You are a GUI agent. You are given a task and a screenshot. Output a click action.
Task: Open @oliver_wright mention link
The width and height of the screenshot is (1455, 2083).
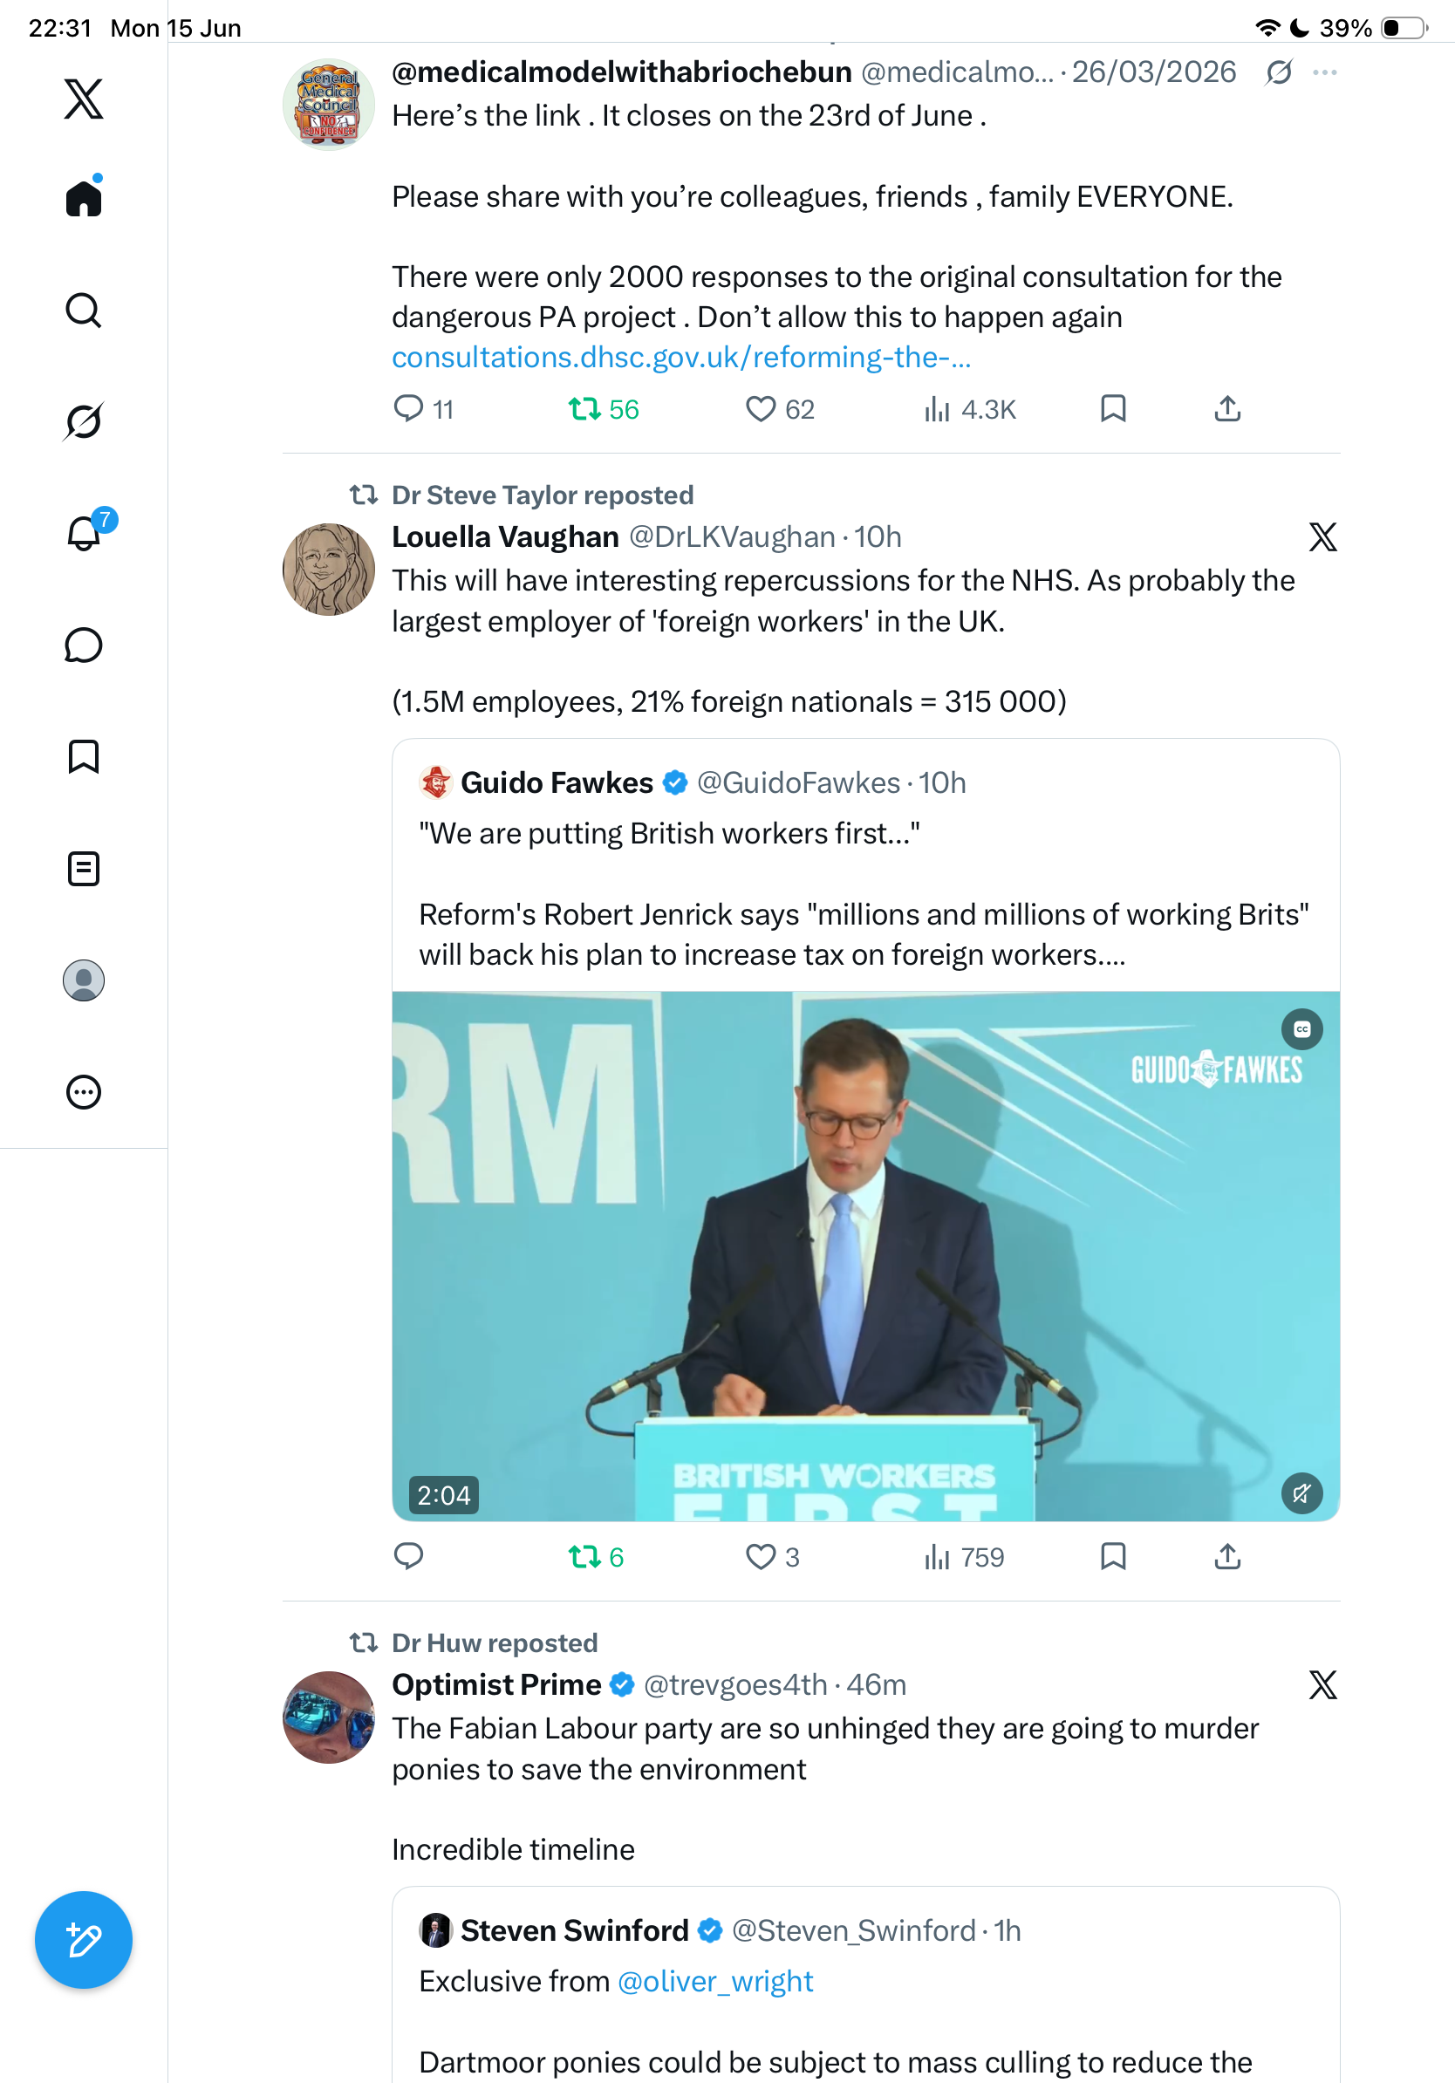[x=714, y=1982]
